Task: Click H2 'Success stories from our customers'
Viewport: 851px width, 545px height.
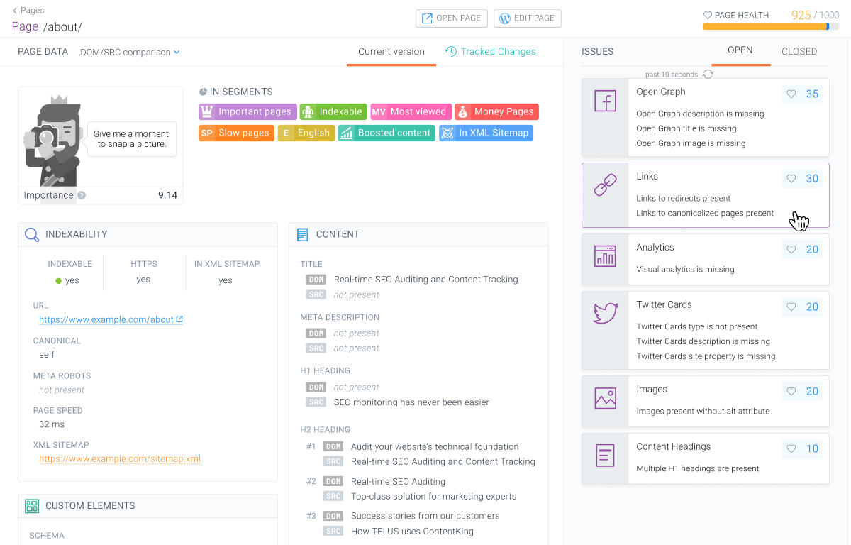Action: click(425, 516)
